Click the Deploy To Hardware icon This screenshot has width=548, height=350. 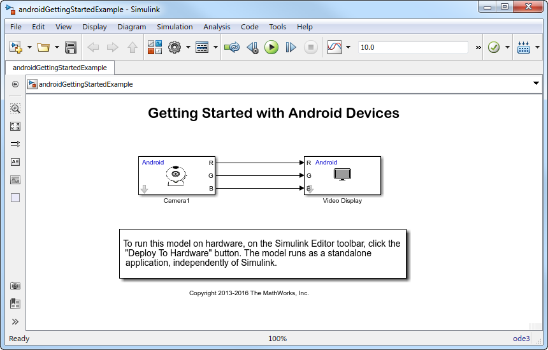[524, 47]
